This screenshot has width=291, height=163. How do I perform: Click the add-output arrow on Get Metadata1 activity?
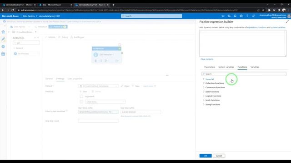[x=117, y=61]
